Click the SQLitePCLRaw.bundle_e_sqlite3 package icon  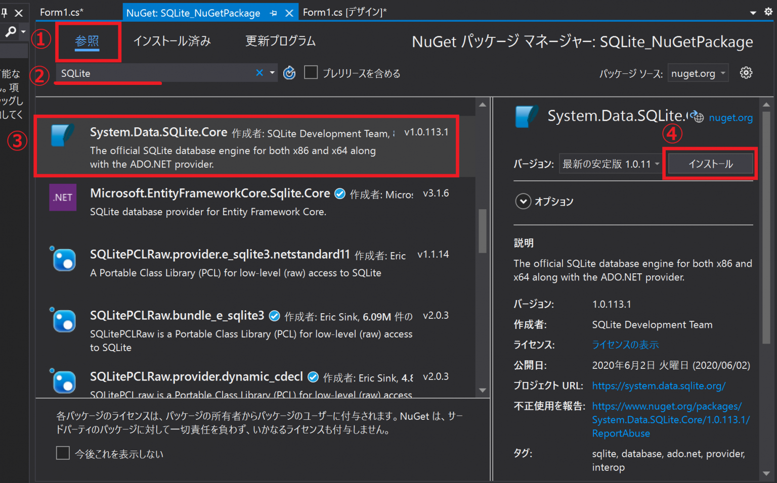click(x=62, y=321)
